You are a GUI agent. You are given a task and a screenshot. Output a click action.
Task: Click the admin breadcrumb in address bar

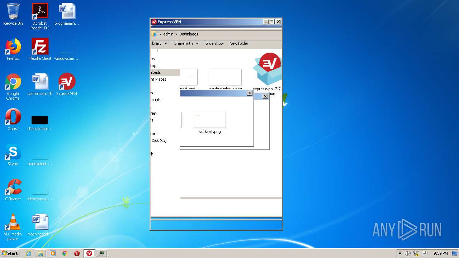click(x=168, y=34)
